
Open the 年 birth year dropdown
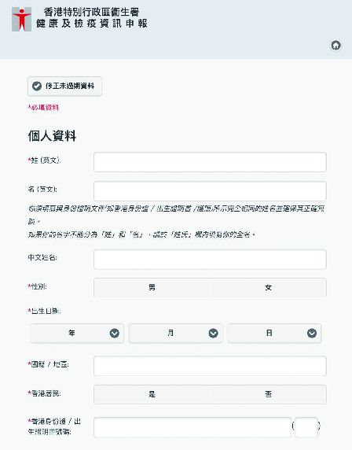tap(77, 334)
